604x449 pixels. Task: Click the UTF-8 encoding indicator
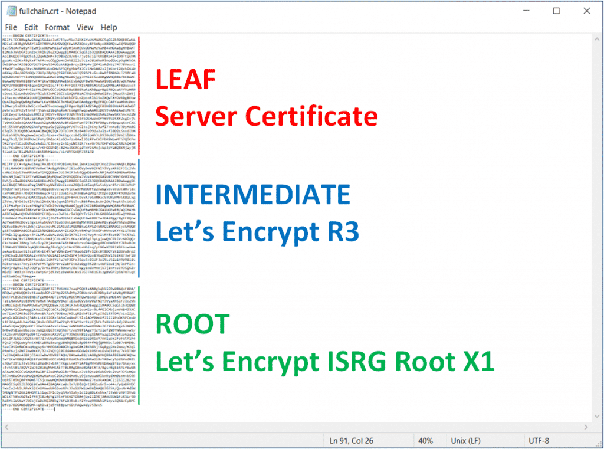coord(540,440)
